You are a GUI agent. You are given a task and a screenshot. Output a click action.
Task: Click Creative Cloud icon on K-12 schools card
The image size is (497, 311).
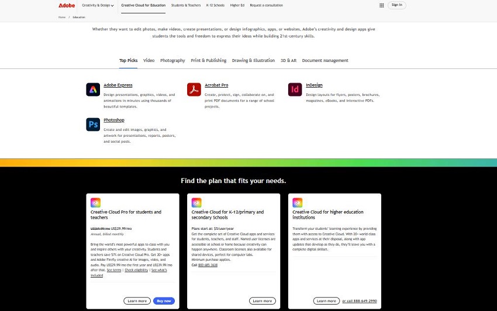pyautogui.click(x=196, y=202)
